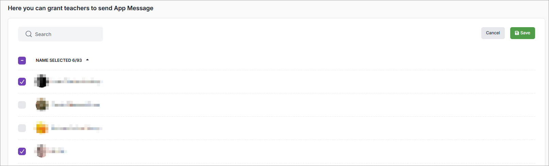Click the third teacher's blurred name
This screenshot has height=166, width=549.
tap(77, 128)
